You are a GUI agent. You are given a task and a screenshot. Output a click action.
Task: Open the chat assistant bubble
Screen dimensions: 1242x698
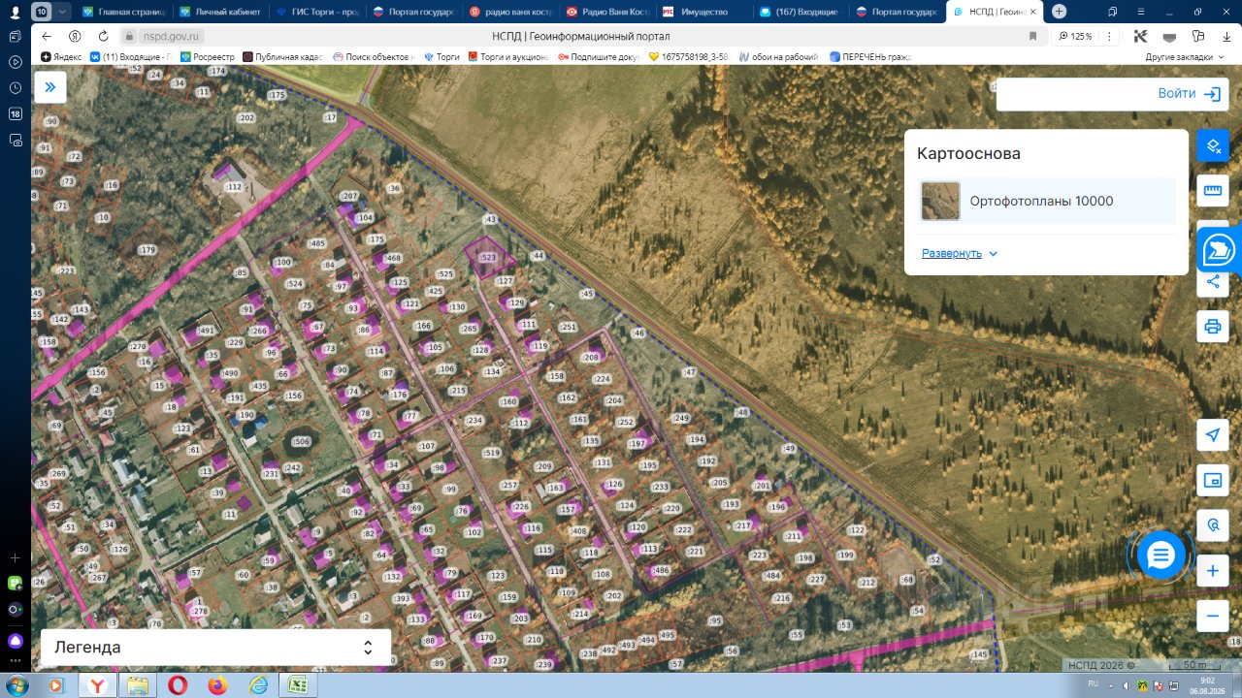(x=1160, y=555)
